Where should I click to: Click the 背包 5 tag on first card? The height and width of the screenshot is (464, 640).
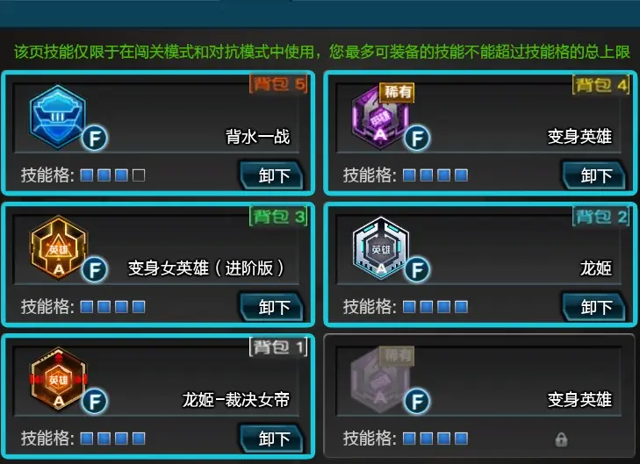coord(278,84)
